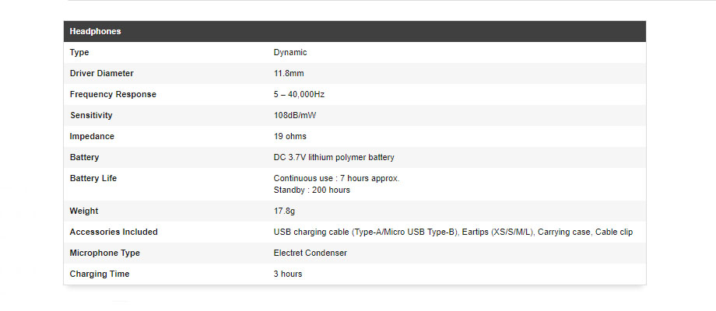Select the Accessories Included label

(x=114, y=232)
